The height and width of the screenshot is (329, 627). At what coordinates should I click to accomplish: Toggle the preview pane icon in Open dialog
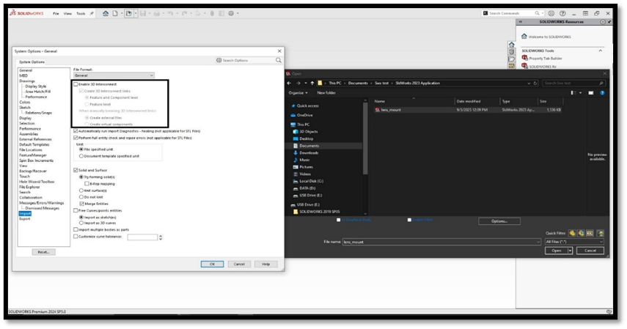point(591,93)
